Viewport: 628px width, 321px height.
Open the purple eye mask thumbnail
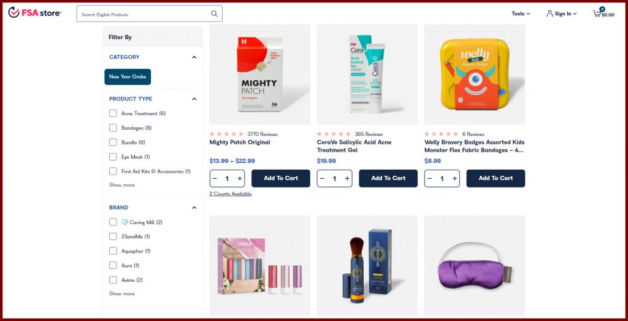pyautogui.click(x=475, y=265)
